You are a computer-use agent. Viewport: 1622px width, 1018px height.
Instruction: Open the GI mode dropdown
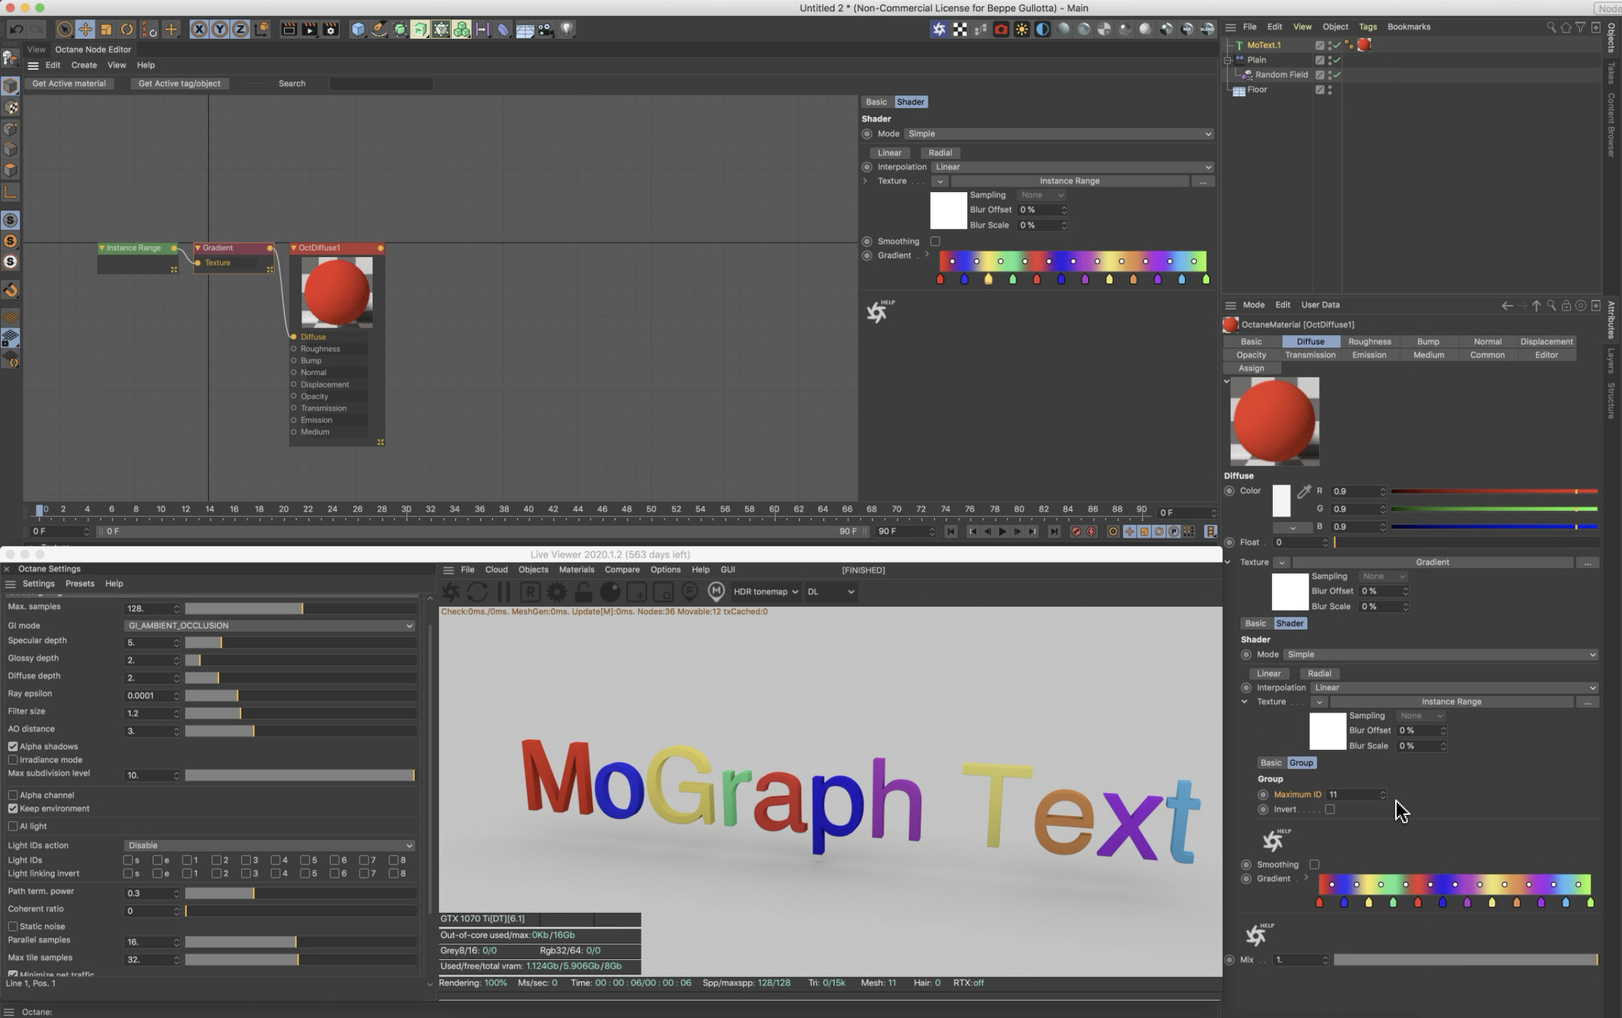coord(270,625)
